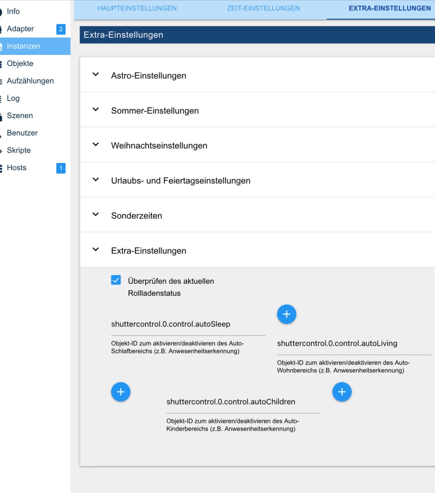435x493 pixels.
Task: Click the Auto-Wohnbereichs description text
Action: point(343,367)
